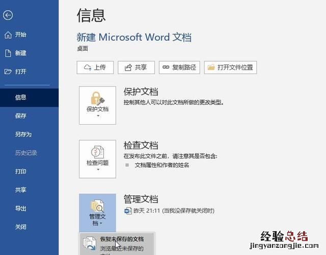
Task: Click the 上传 button
Action: coord(95,67)
